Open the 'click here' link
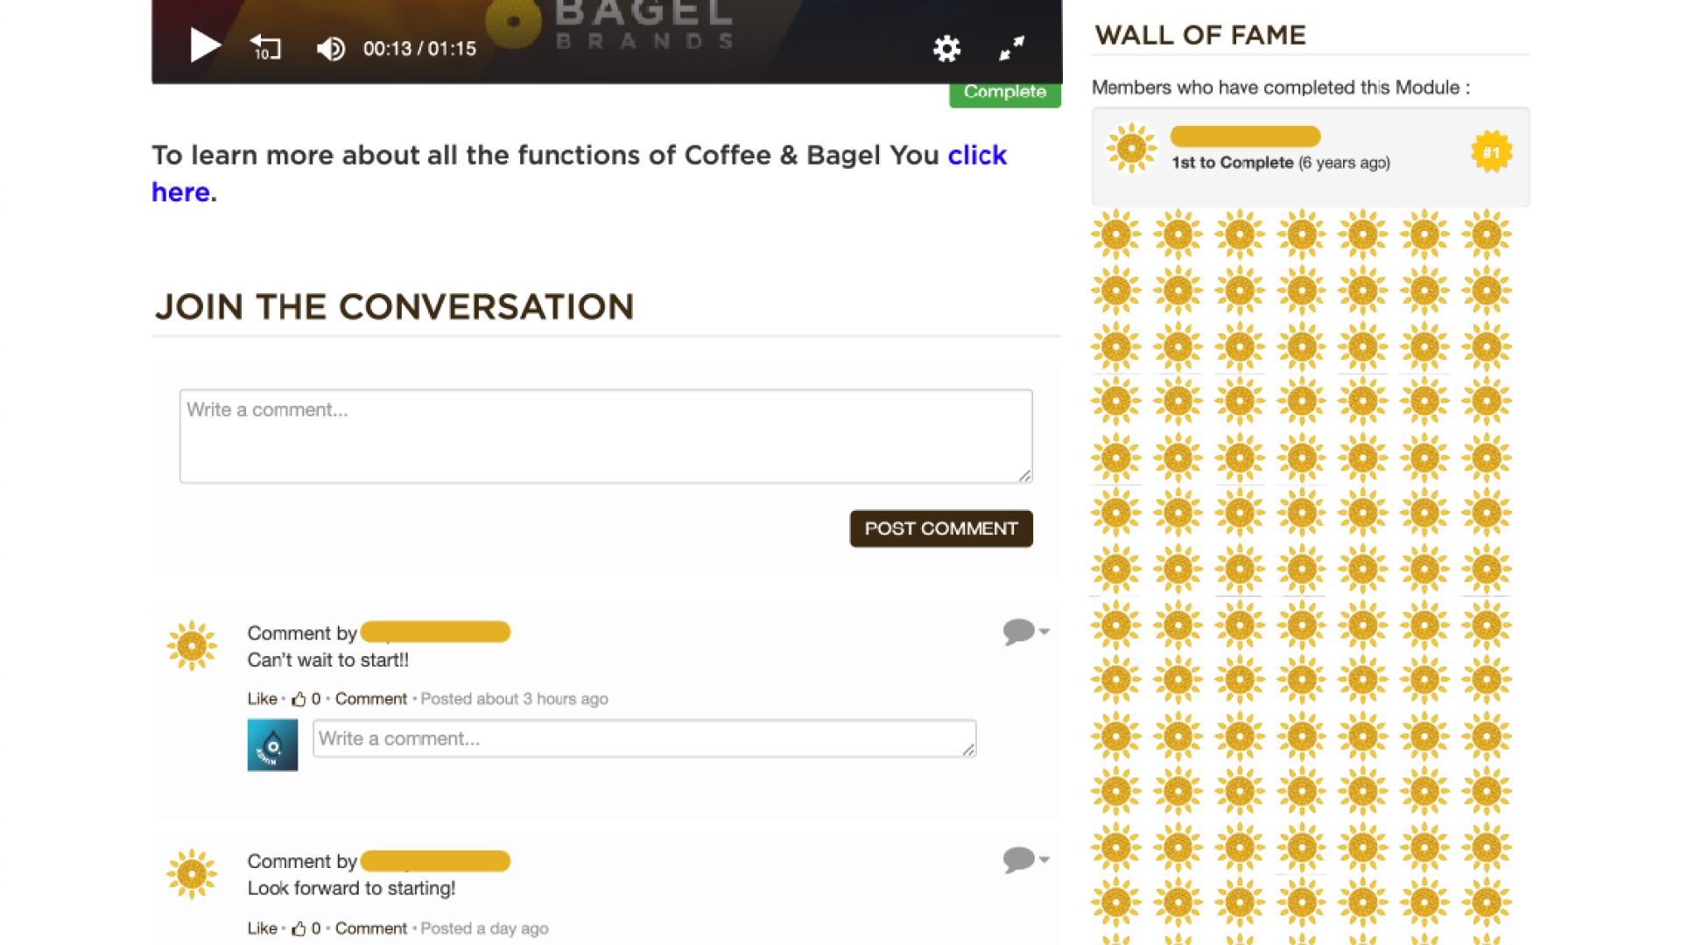Image resolution: width=1681 pixels, height=945 pixels. (976, 156)
